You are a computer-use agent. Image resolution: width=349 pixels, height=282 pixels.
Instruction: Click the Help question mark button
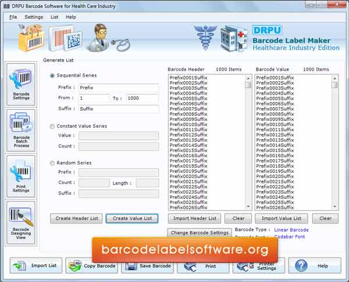pyautogui.click(x=315, y=266)
